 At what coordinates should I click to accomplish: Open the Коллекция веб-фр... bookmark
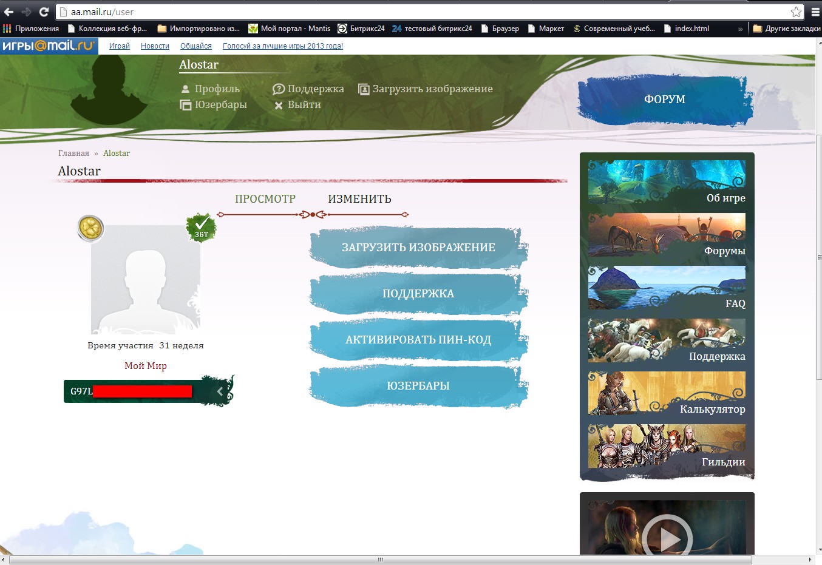107,29
